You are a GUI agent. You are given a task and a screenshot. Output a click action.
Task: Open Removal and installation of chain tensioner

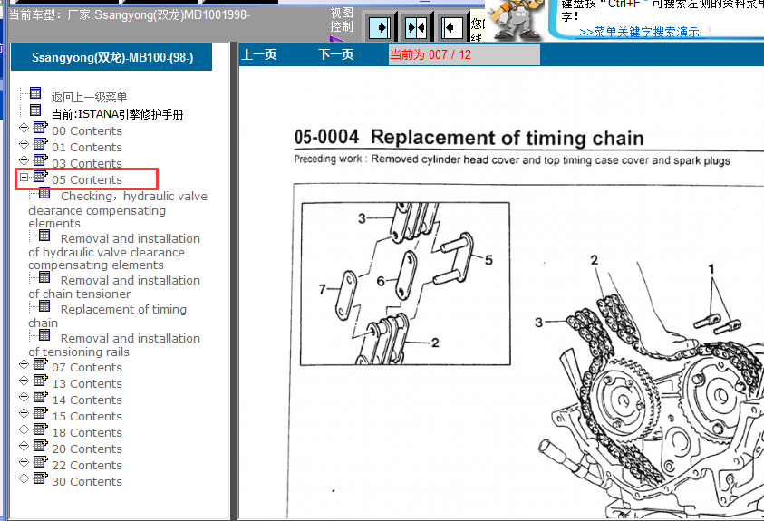(114, 287)
